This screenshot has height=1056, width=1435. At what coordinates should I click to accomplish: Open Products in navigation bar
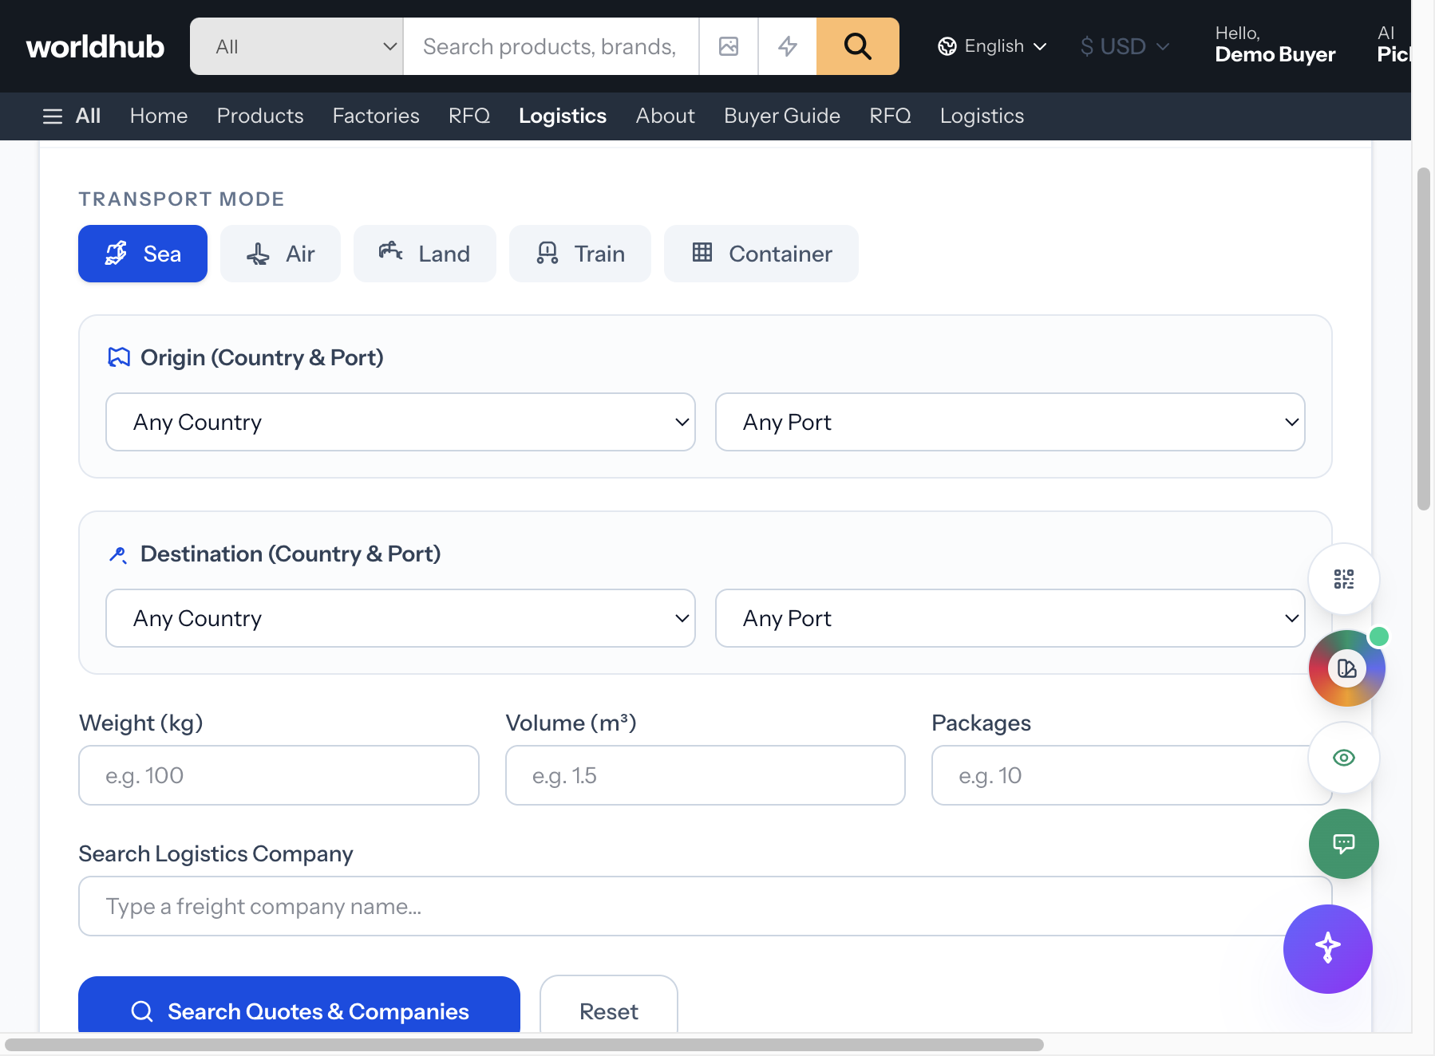(260, 116)
